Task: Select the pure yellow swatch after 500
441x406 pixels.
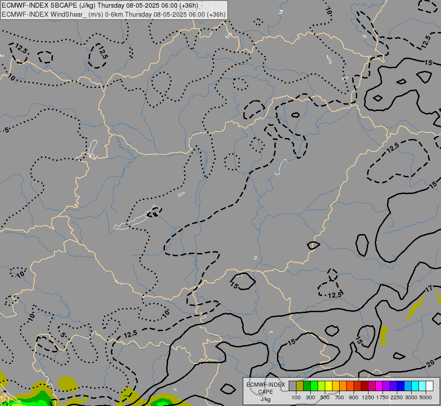Action: [x=328, y=386]
